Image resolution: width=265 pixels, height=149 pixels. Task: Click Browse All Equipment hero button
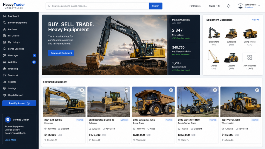click(x=61, y=53)
